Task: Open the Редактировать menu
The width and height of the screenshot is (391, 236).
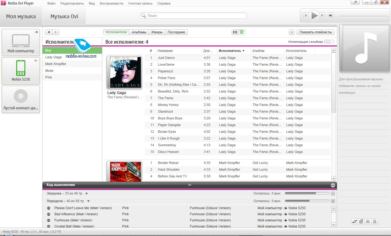Action: coord(72,3)
